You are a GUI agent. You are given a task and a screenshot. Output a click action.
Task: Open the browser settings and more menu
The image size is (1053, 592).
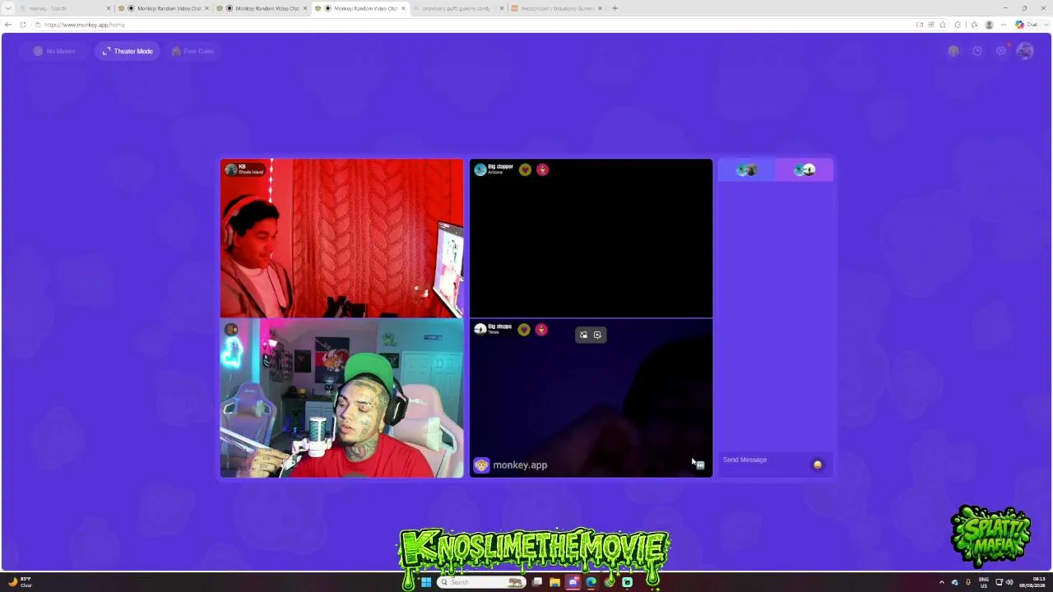pyautogui.click(x=1004, y=25)
